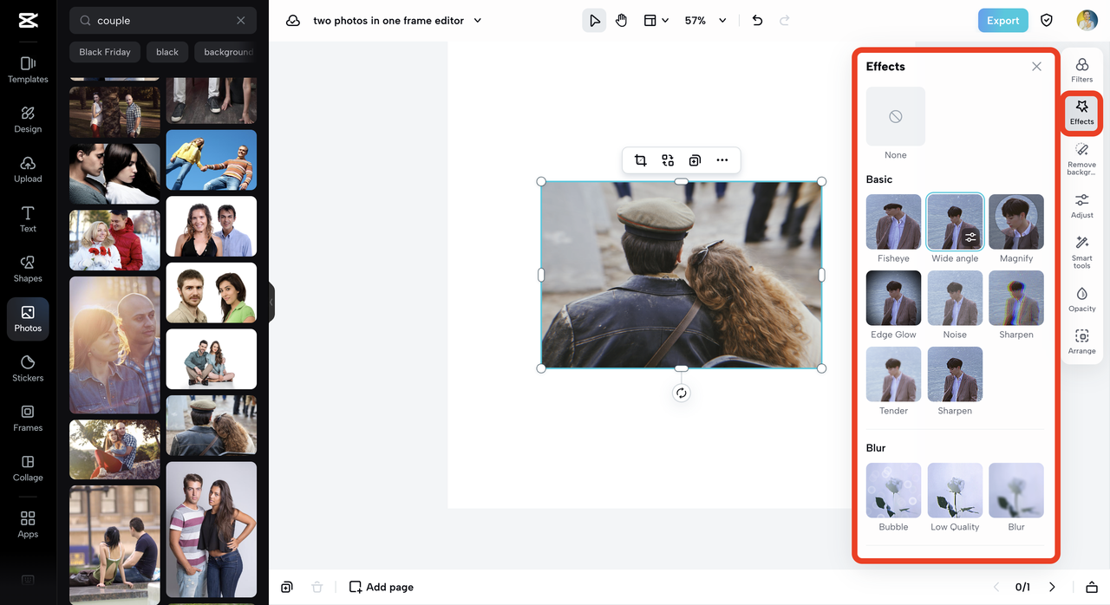1110x605 pixels.
Task: Select the couple photo on the canvas
Action: [x=682, y=275]
